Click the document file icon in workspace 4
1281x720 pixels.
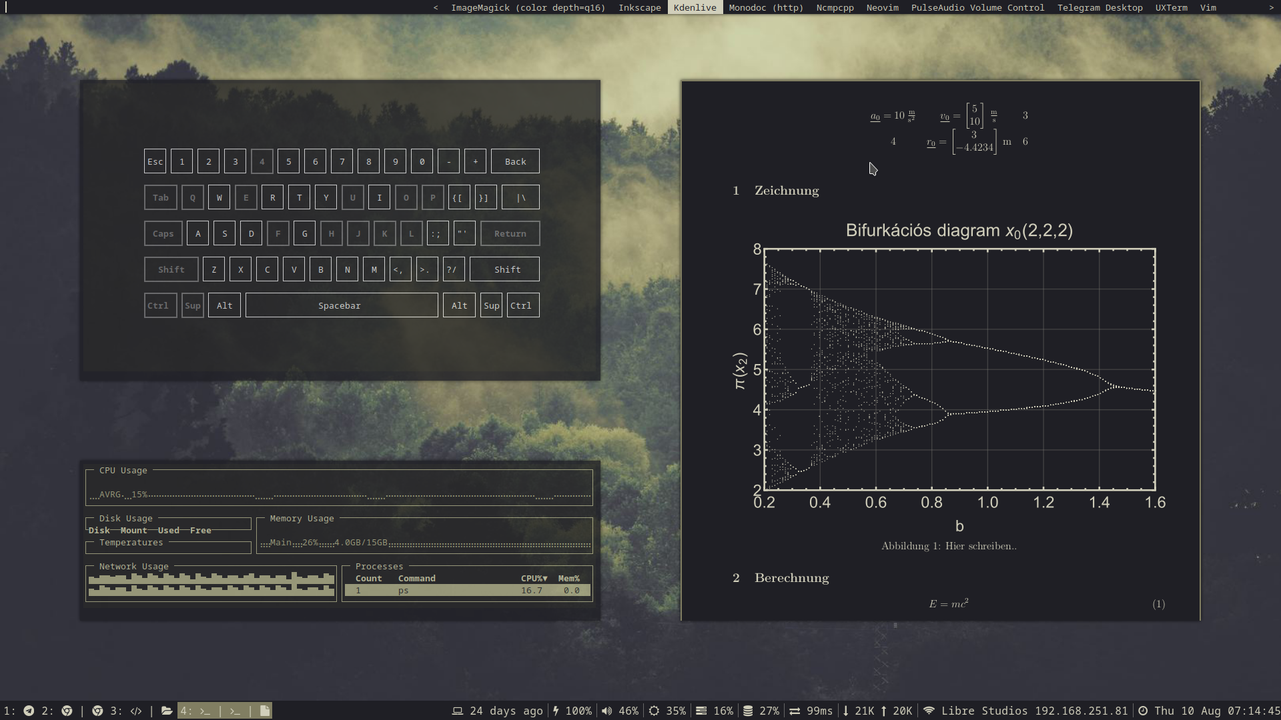[x=265, y=711]
